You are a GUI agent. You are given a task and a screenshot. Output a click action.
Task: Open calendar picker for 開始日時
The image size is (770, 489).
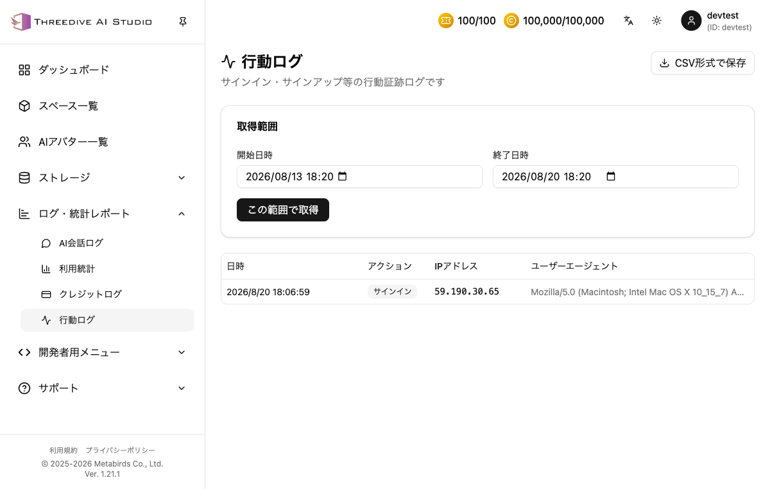click(342, 176)
